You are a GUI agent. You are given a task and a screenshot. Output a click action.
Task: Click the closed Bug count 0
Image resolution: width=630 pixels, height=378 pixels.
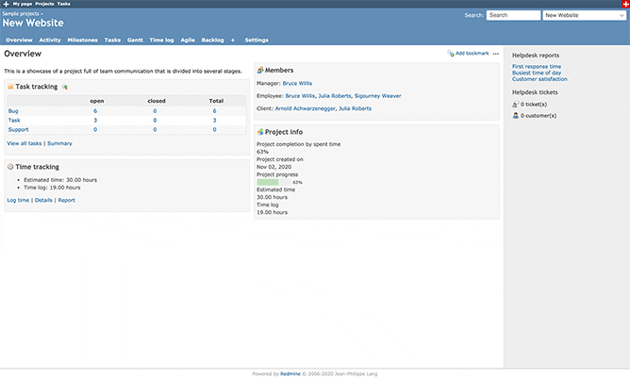(155, 111)
